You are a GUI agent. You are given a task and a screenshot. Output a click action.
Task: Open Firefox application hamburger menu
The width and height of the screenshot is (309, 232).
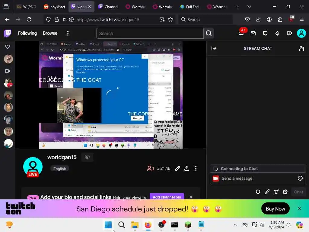(302, 19)
